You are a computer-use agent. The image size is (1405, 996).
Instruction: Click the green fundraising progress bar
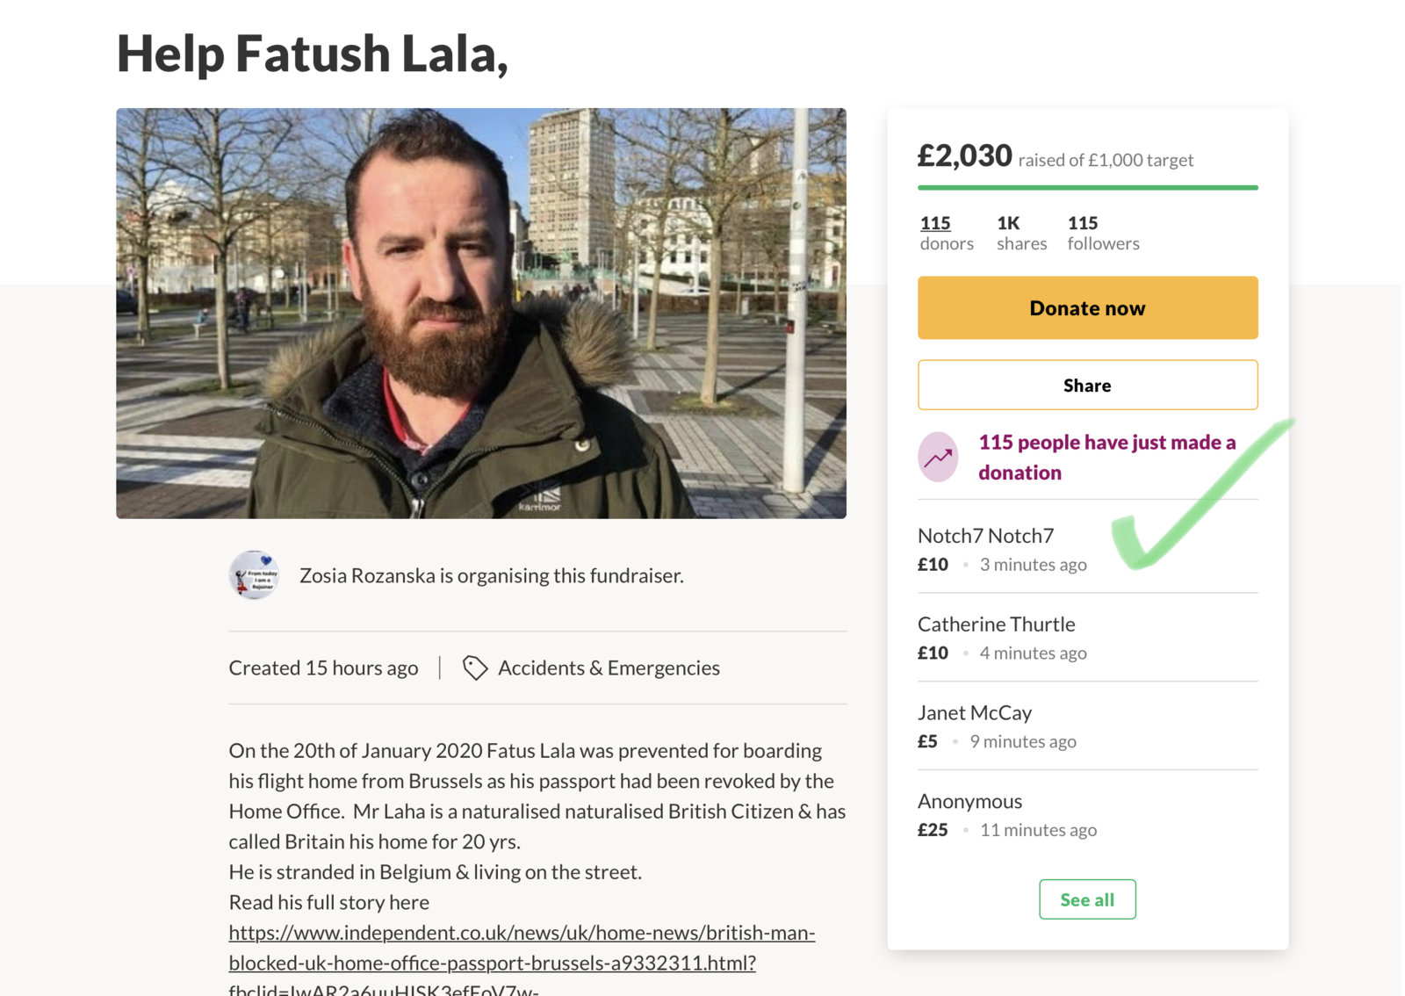click(x=1087, y=187)
